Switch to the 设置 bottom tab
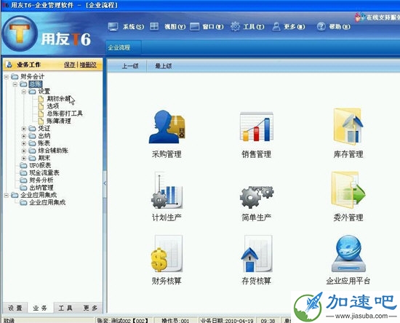The image size is (400, 323). (15, 308)
